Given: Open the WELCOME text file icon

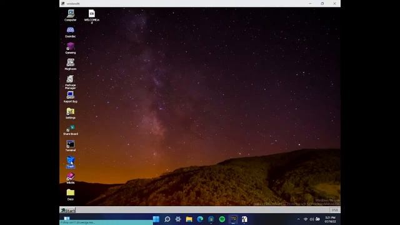Looking at the screenshot, I should 92,16.
